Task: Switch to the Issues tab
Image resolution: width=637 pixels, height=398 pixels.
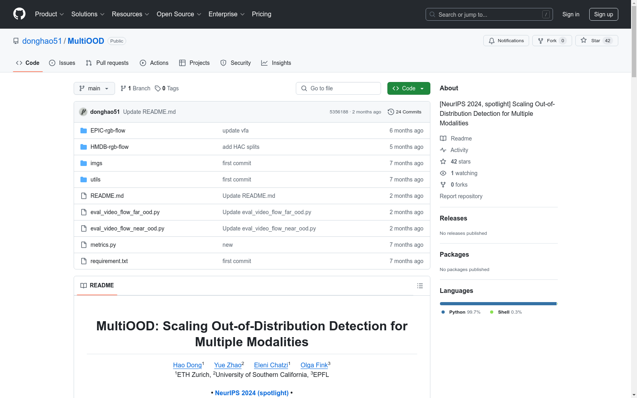Action: click(x=62, y=63)
